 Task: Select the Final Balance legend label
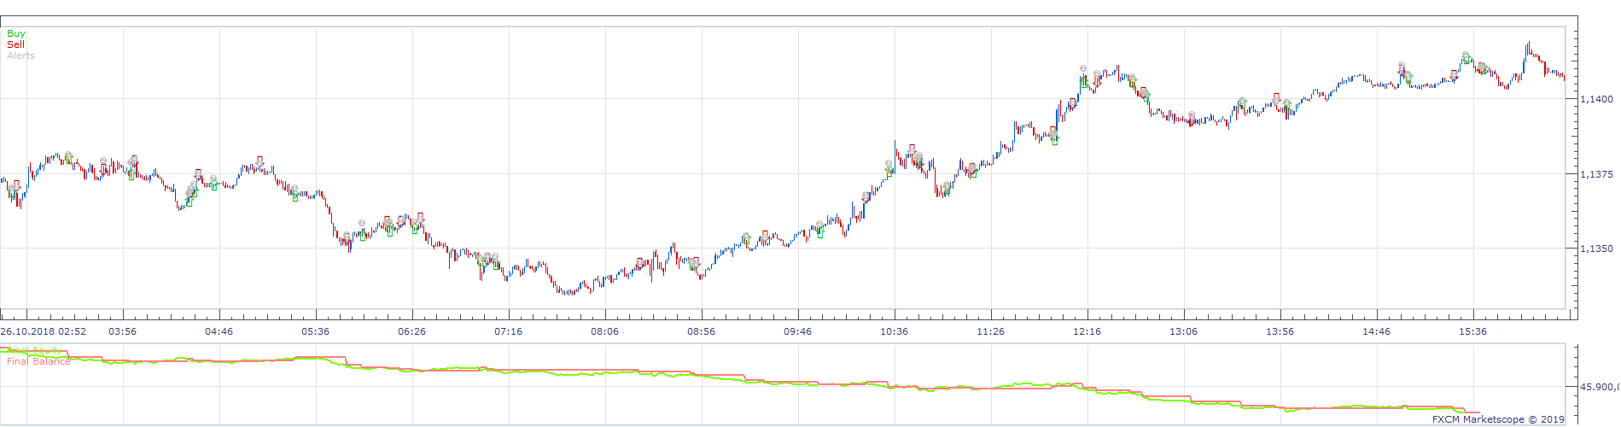click(x=38, y=361)
